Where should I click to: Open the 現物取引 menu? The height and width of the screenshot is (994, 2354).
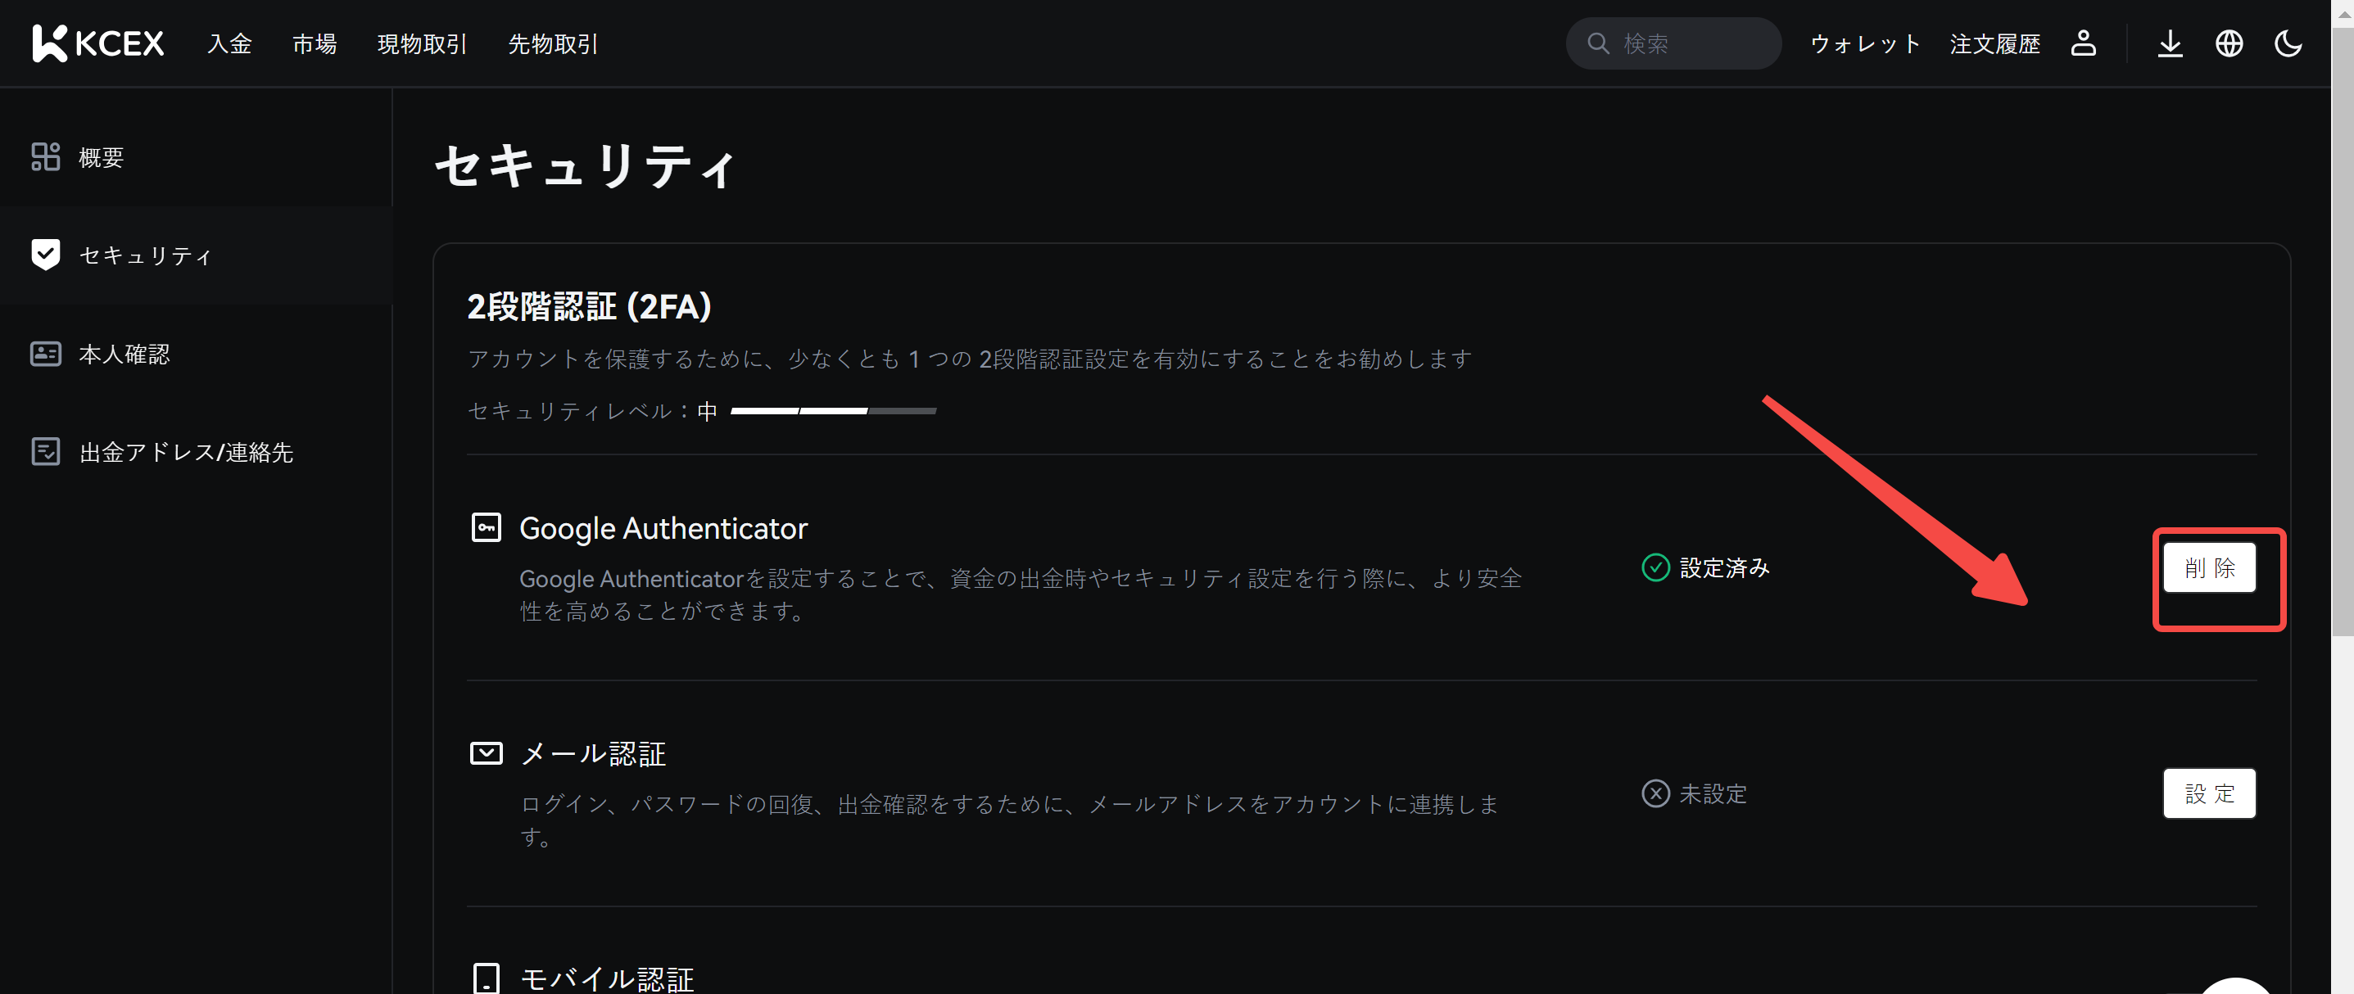click(422, 44)
